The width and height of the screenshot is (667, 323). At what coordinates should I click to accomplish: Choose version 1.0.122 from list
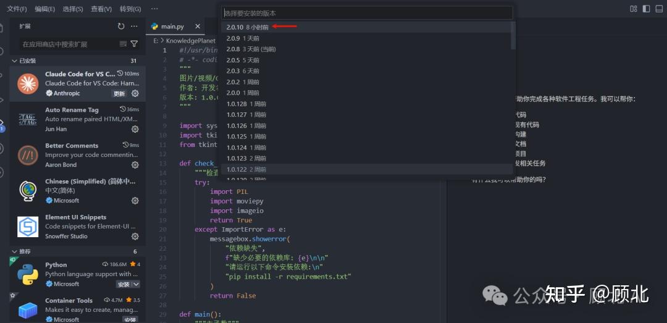(366, 169)
